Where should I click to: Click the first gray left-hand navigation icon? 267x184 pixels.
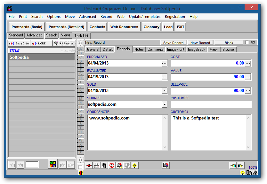tap(12, 165)
